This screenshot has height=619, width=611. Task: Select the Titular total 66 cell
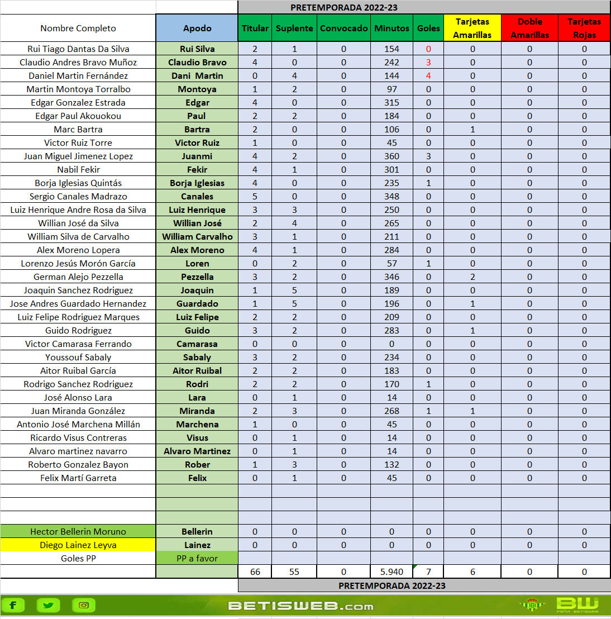click(255, 572)
